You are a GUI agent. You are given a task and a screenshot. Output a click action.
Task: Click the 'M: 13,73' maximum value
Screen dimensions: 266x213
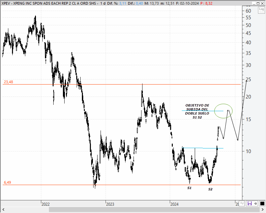pyautogui.click(x=152, y=3)
